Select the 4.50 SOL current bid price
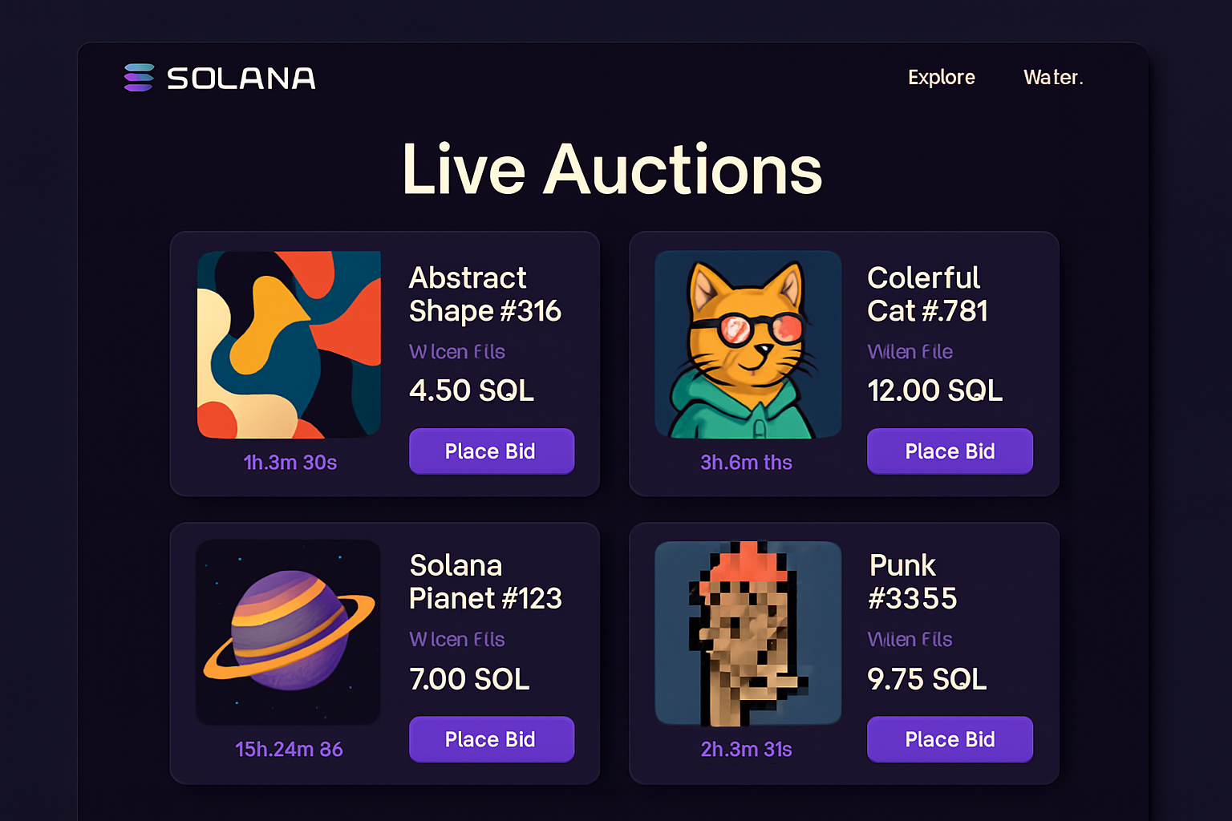 472,390
